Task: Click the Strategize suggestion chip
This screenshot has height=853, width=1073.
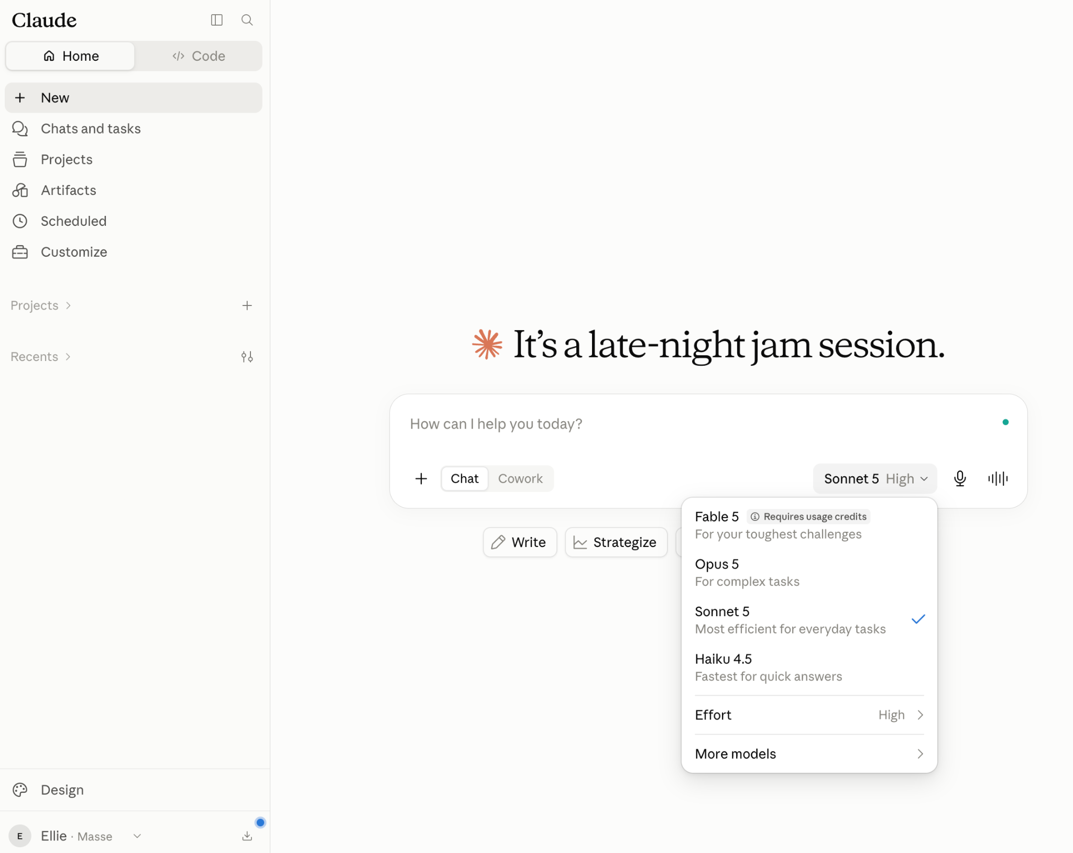Action: (616, 542)
